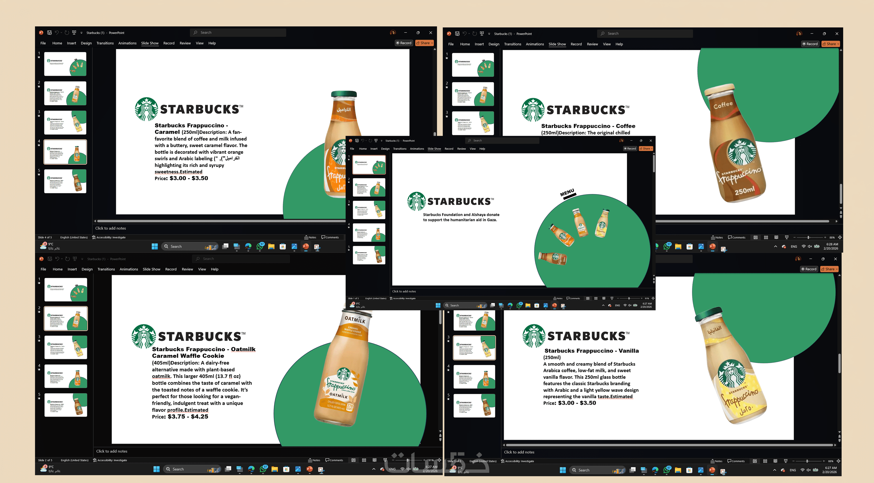Click Record button in the Vanilla slide window

coord(809,269)
